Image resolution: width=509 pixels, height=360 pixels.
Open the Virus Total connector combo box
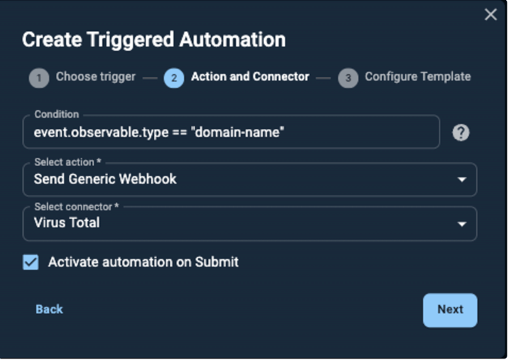tap(249, 224)
